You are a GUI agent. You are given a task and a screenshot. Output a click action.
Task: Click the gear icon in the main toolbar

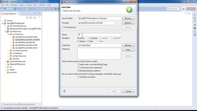tap(56, 9)
